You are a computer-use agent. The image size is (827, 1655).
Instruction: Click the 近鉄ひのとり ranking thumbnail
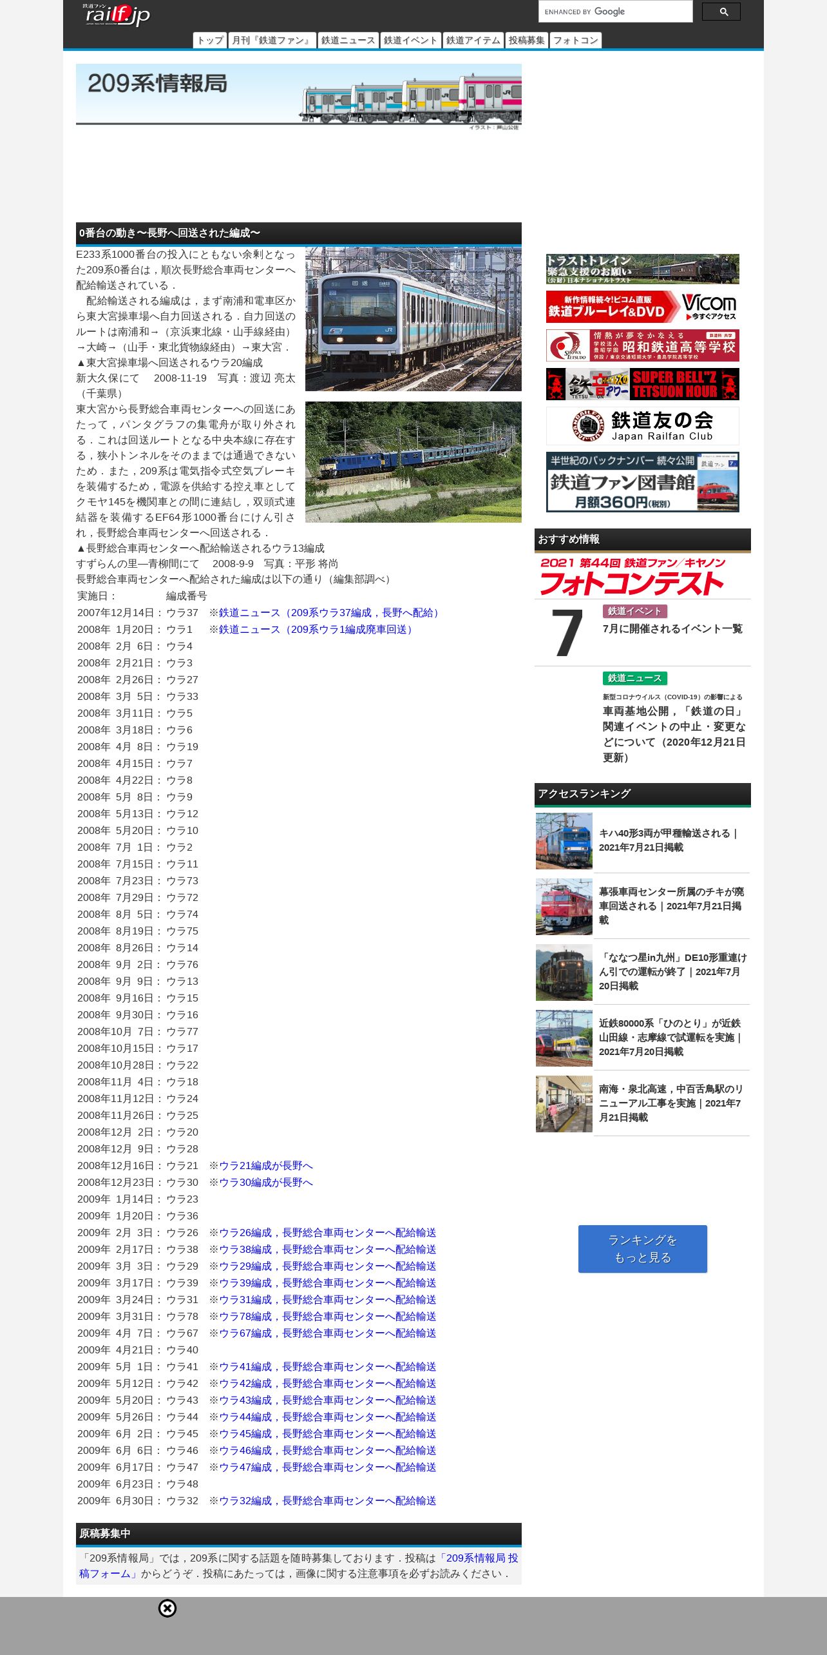click(564, 1038)
